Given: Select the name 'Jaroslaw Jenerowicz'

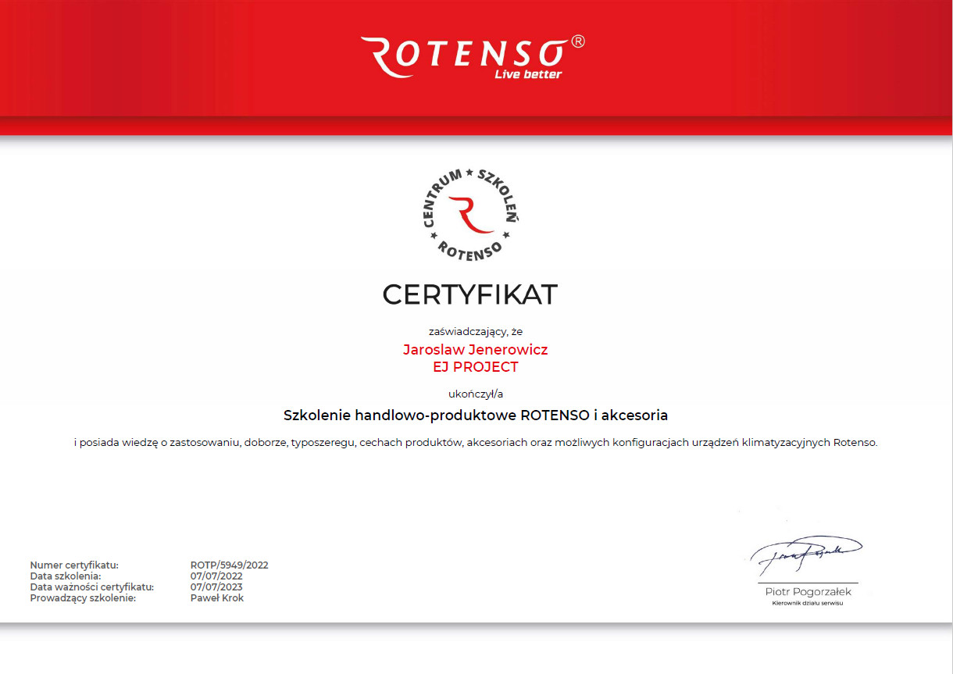Looking at the screenshot, I should click(x=476, y=349).
